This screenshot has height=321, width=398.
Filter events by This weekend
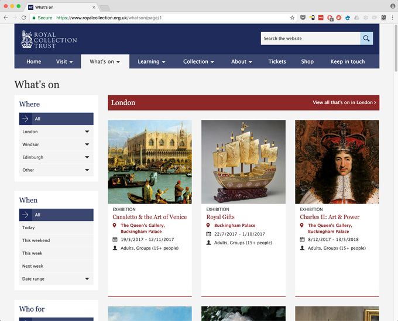point(56,240)
